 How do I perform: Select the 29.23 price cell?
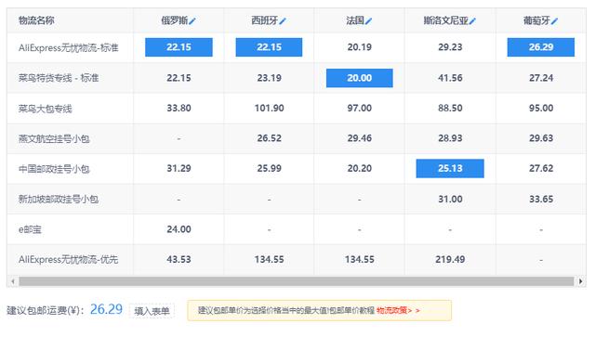point(450,47)
